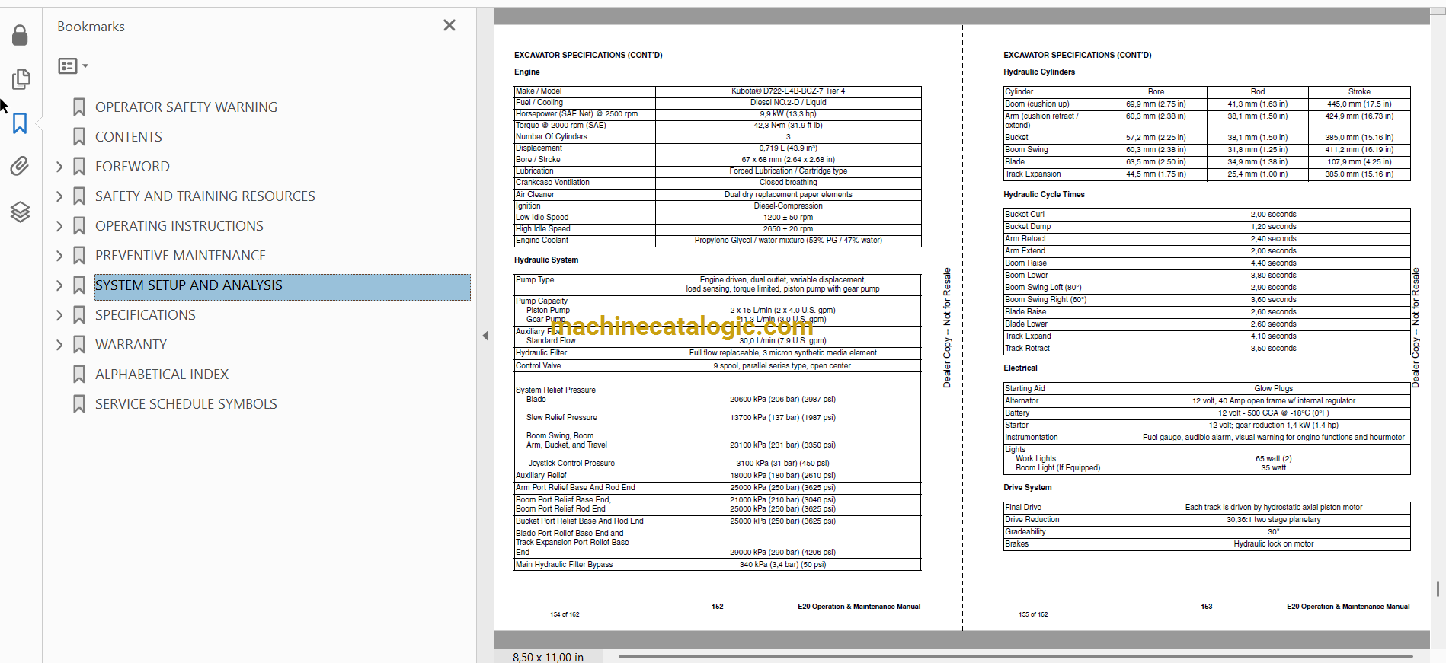Select PREVENTIVE MAINTENANCE bookmark label
Image resolution: width=1446 pixels, height=663 pixels.
pyautogui.click(x=181, y=256)
